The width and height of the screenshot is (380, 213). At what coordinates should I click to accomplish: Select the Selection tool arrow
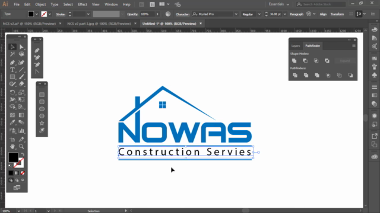[12, 47]
